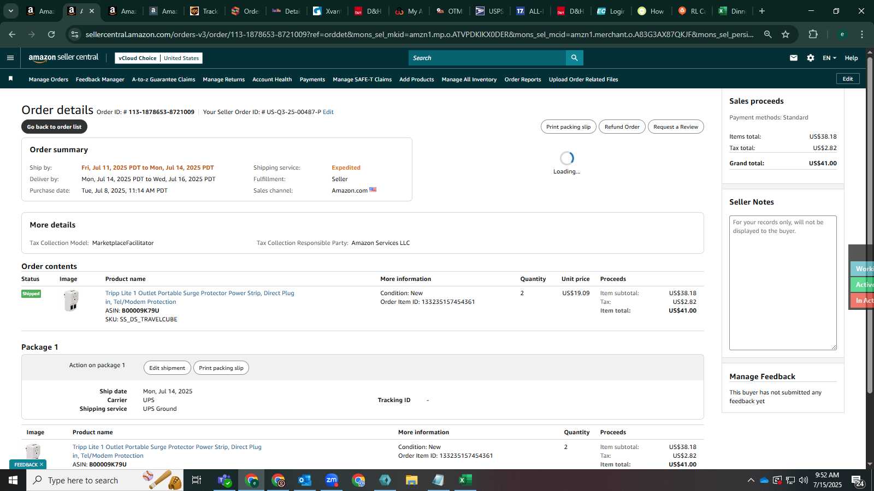Viewport: 874px width, 491px height.
Task: Open Chrome three-dot menu
Action: 862,34
